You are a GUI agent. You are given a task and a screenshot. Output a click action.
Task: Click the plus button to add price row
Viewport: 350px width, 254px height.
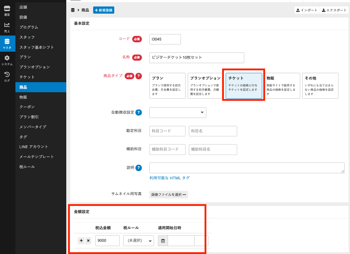click(81, 241)
